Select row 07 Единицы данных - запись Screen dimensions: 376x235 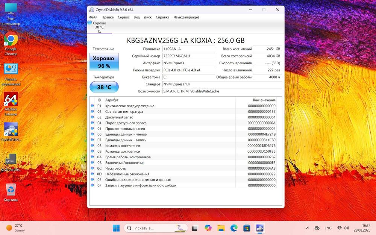click(x=183, y=140)
